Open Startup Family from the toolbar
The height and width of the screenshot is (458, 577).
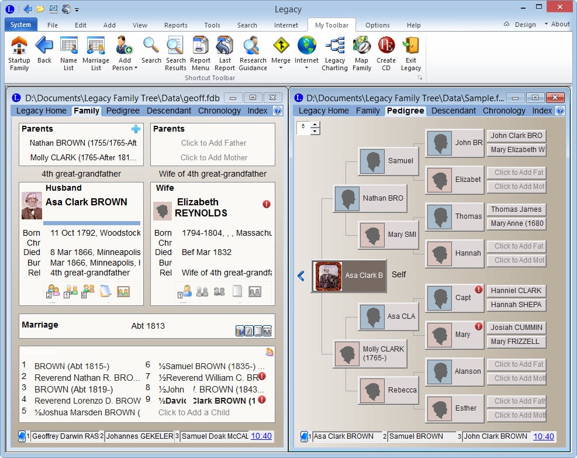click(19, 54)
